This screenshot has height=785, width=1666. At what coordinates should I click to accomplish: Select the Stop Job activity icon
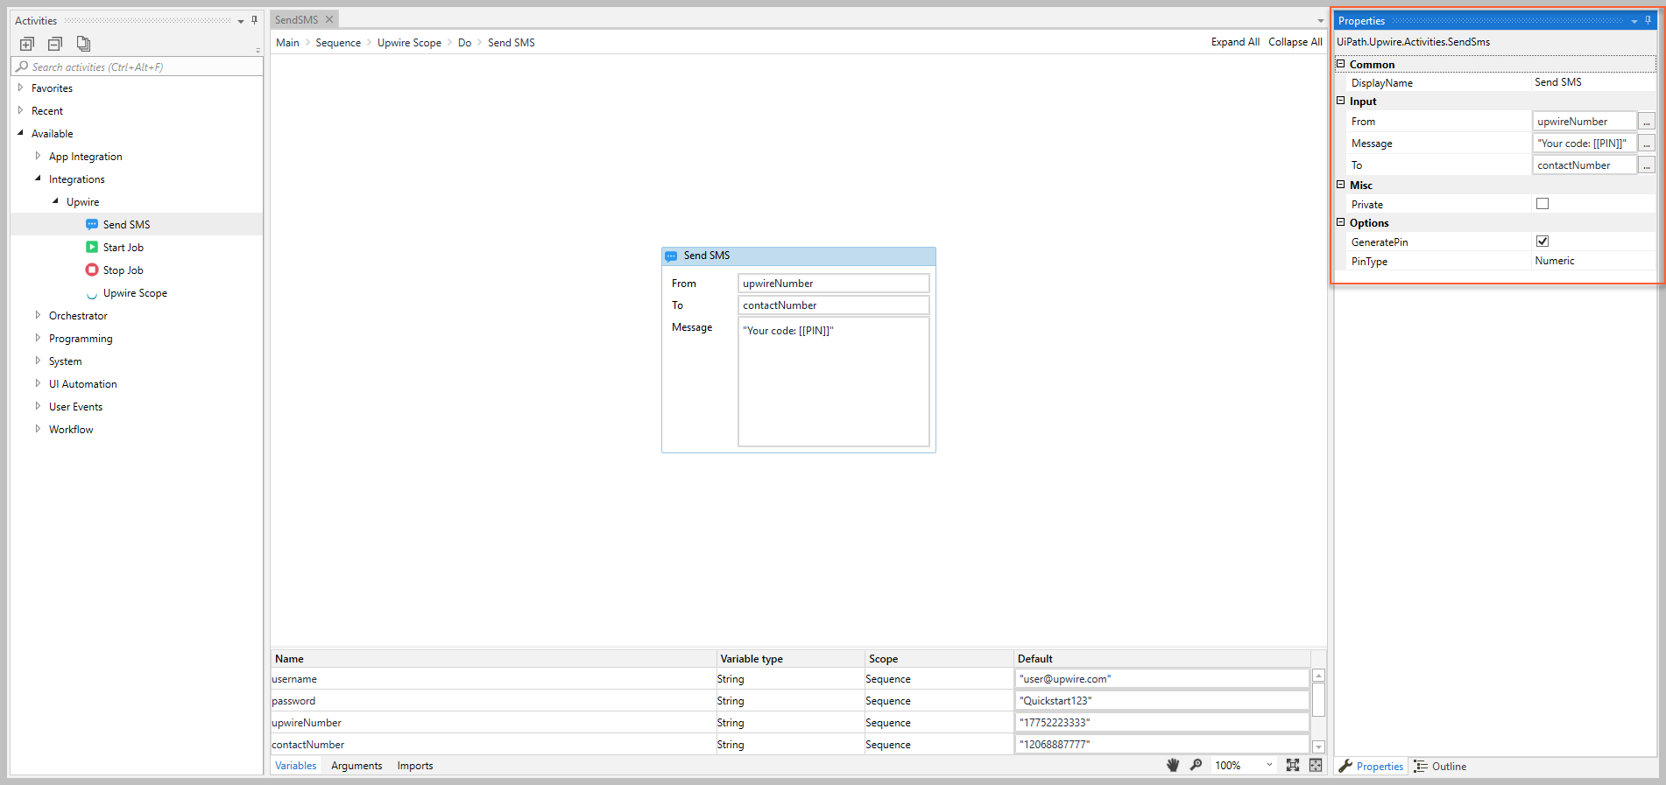[x=92, y=270]
